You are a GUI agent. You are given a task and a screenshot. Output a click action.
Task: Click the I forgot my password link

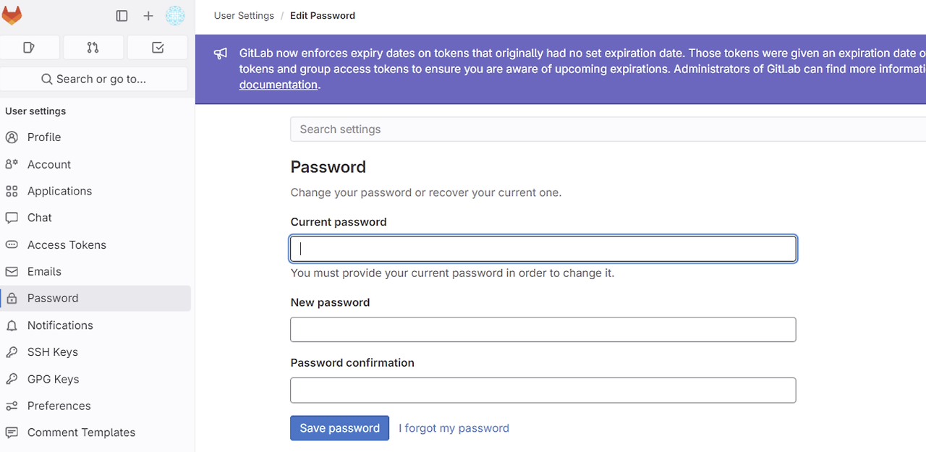pyautogui.click(x=454, y=428)
